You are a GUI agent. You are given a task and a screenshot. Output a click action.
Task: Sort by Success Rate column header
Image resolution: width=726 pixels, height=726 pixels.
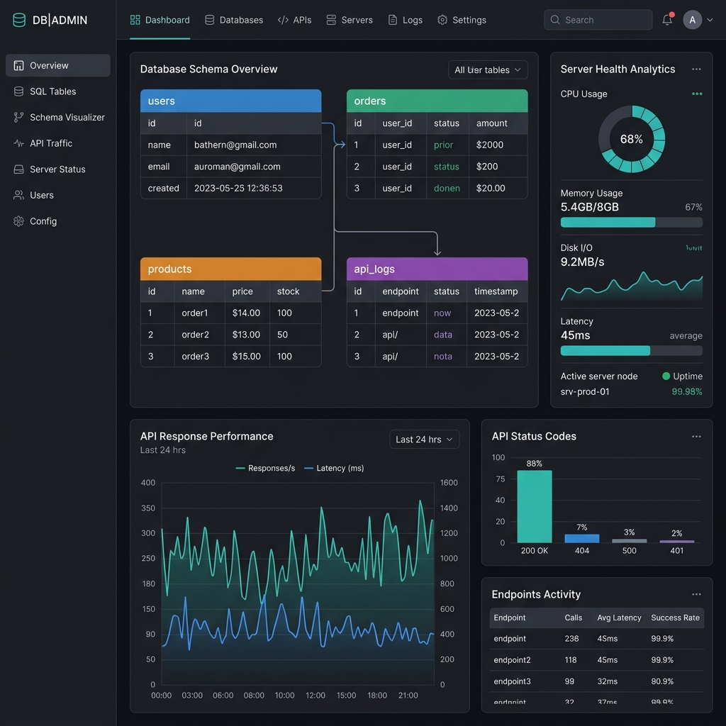click(675, 618)
